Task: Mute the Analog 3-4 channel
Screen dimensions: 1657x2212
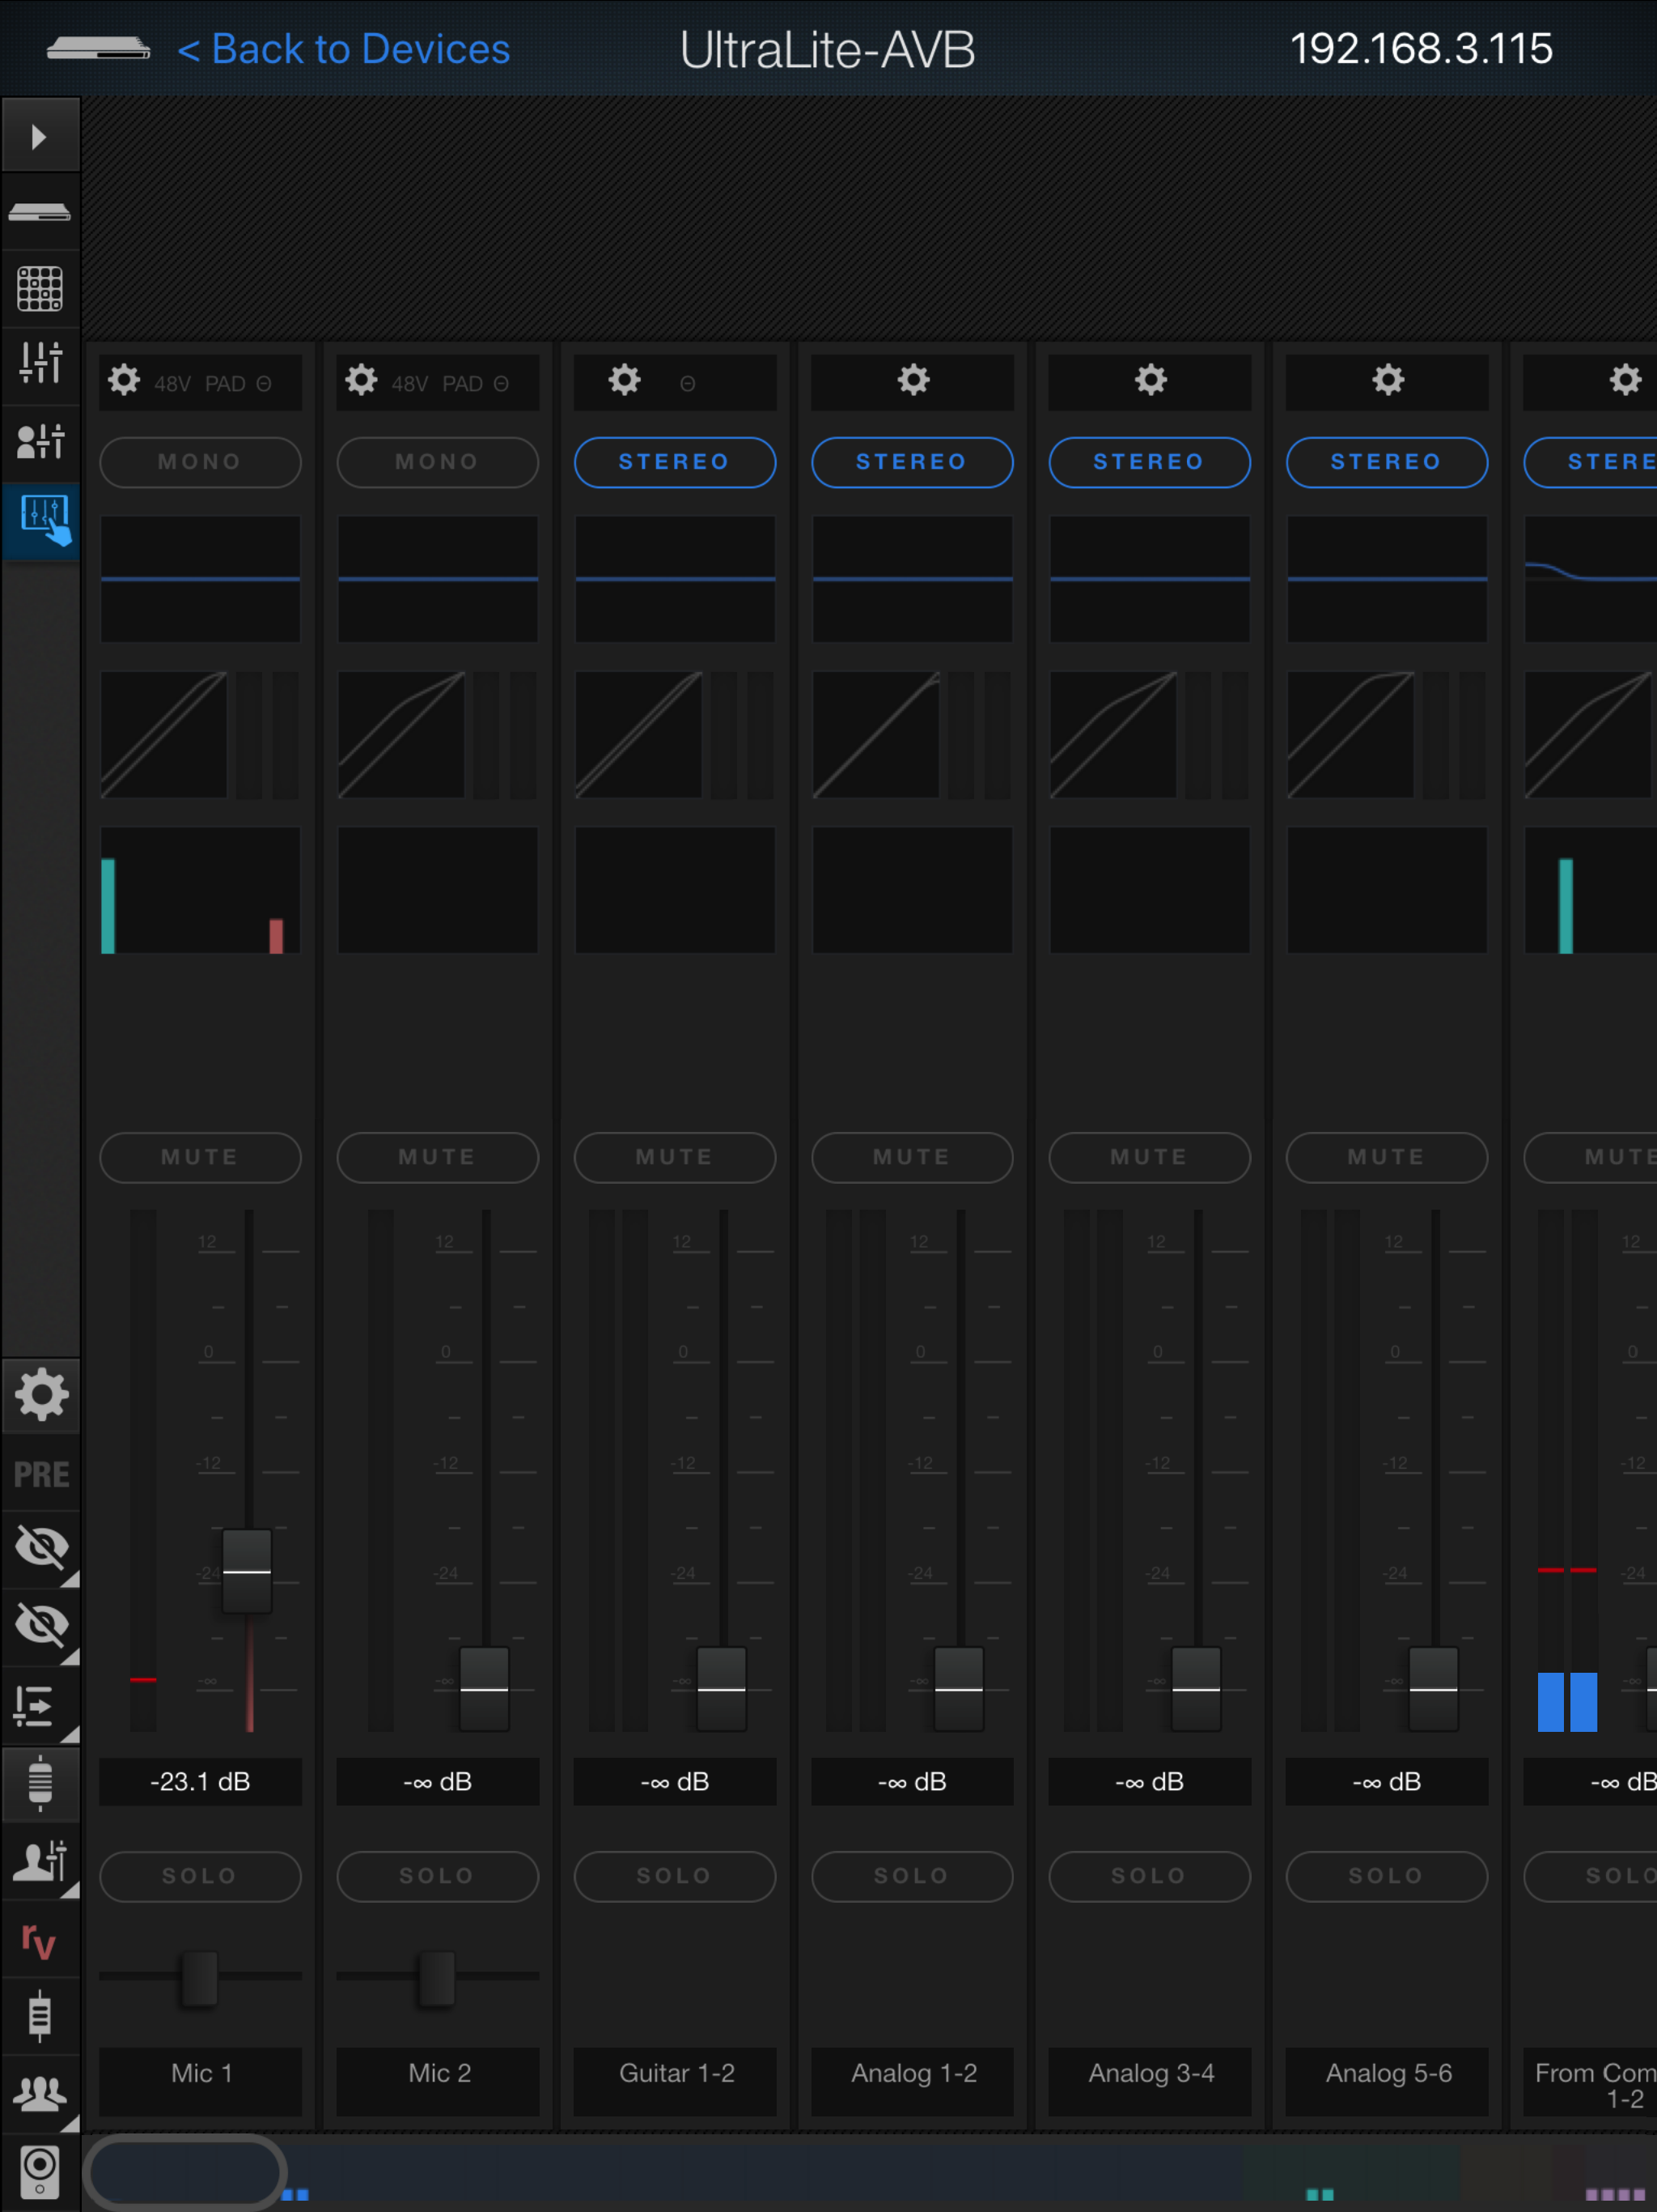Action: [1150, 1157]
